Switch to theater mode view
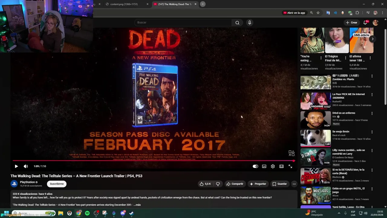387x218 pixels. click(281, 166)
